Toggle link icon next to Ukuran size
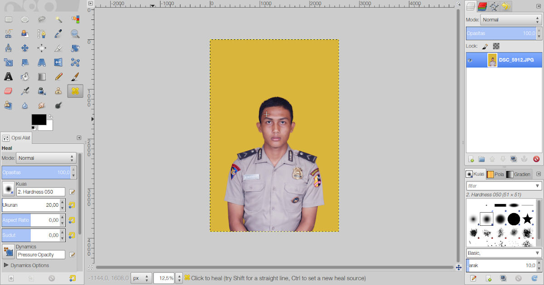This screenshot has width=544, height=285. pyautogui.click(x=72, y=205)
